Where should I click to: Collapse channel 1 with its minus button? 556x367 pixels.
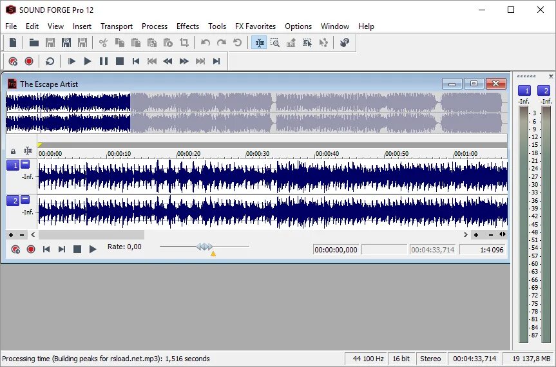point(25,164)
